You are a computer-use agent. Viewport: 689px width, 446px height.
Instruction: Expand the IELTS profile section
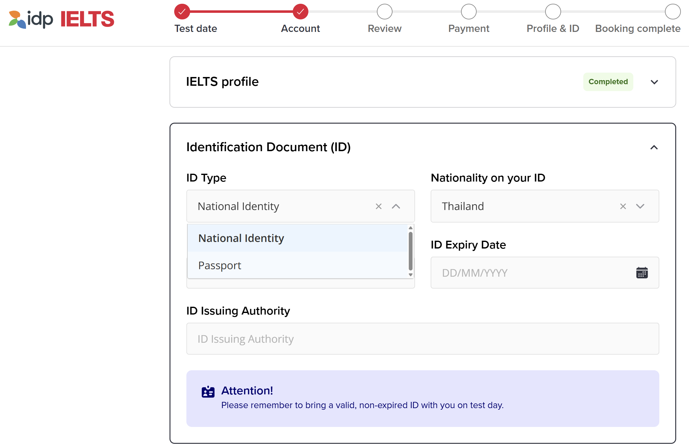[x=654, y=82]
